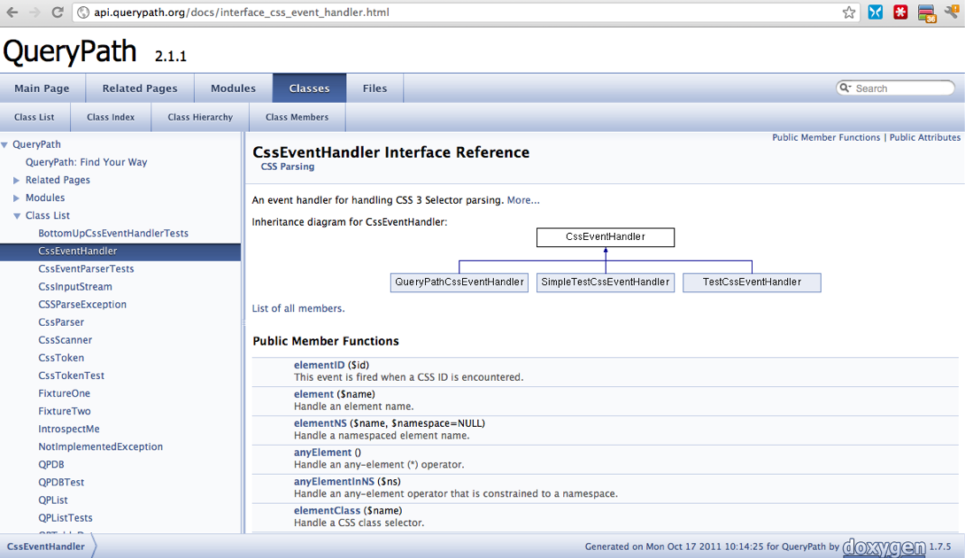Bookmark this page with the star icon
Viewport: 965px width, 558px height.
click(x=848, y=12)
